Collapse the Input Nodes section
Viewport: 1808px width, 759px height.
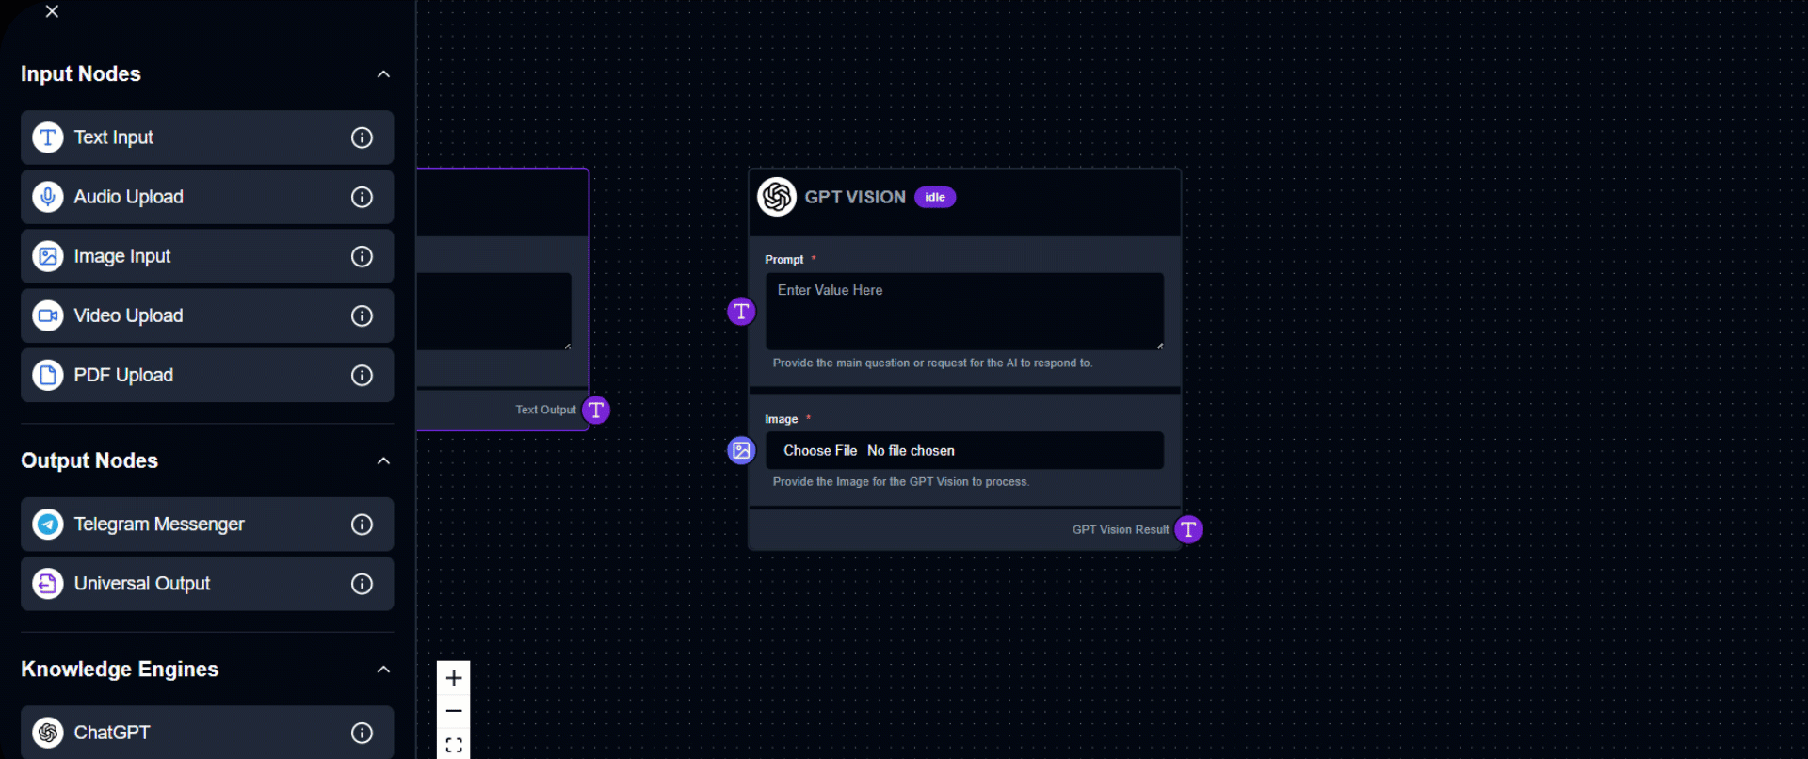[x=383, y=74]
